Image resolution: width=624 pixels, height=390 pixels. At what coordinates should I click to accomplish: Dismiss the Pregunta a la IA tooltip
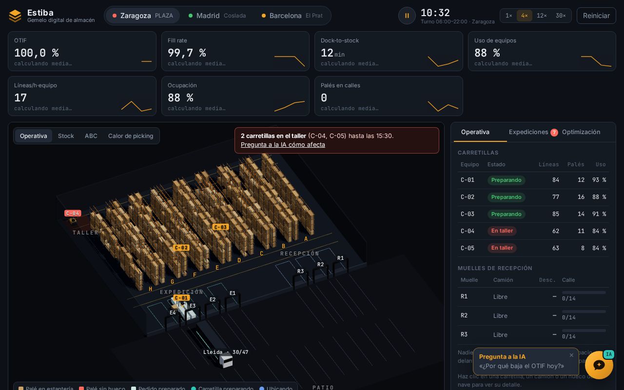point(571,355)
